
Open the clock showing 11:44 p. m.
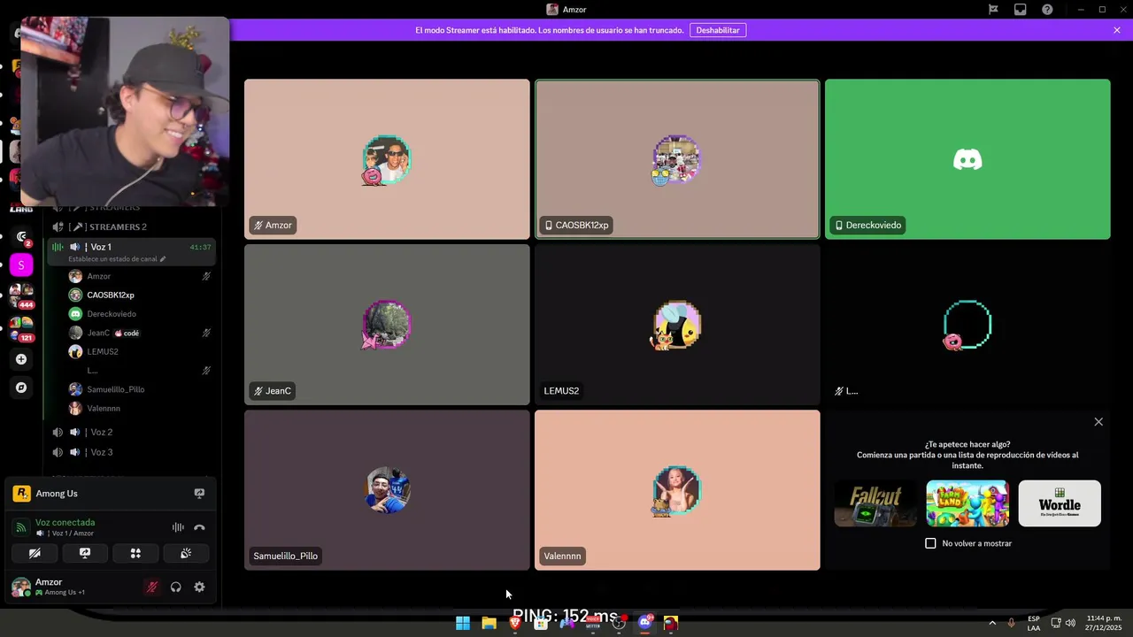point(1104,623)
